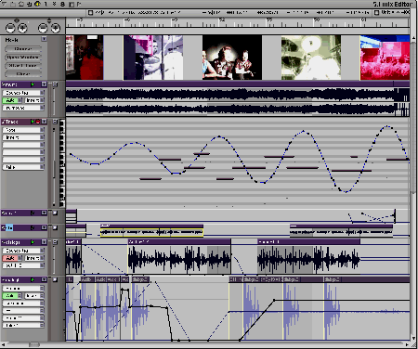Zoom out horizontally with the first minus button
The height and width of the screenshot is (349, 418).
click(10, 29)
